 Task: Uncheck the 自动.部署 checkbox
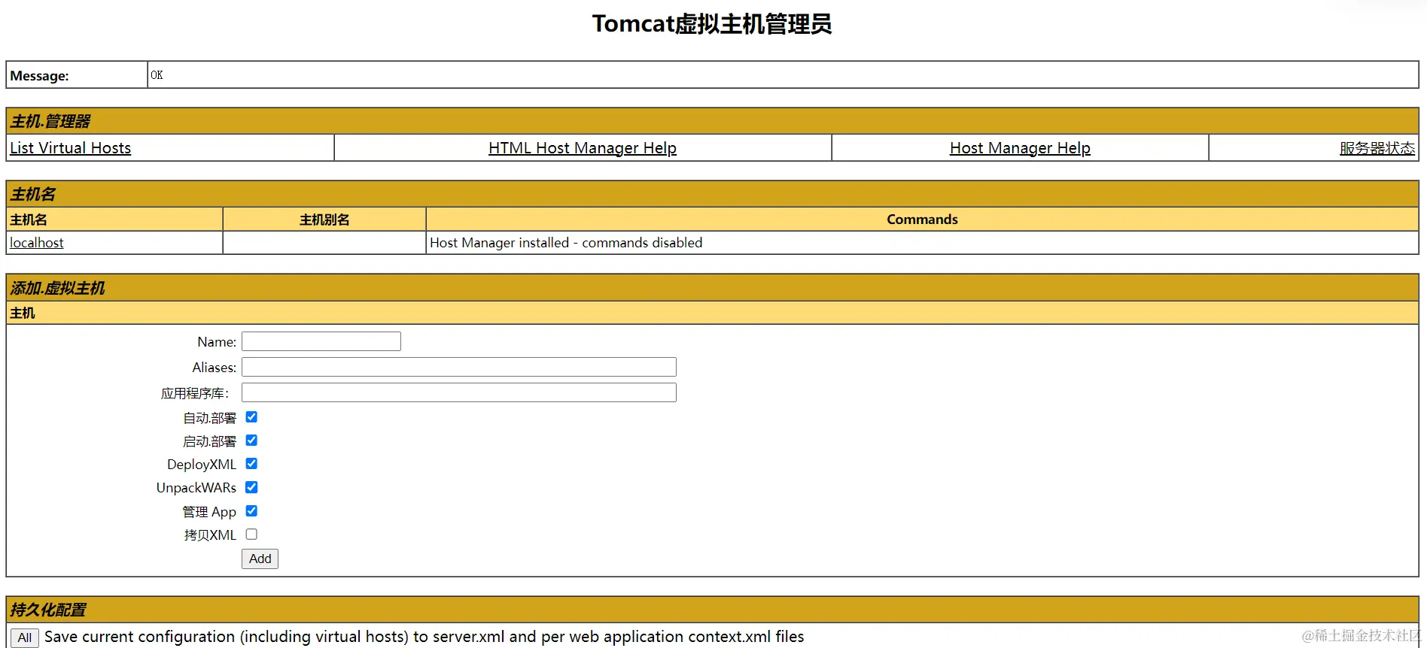251,417
